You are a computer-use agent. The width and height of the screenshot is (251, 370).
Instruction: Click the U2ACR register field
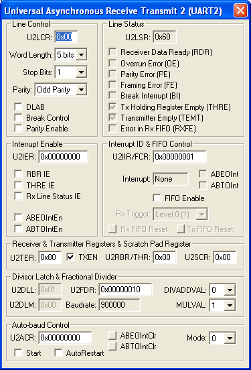tap(65, 338)
